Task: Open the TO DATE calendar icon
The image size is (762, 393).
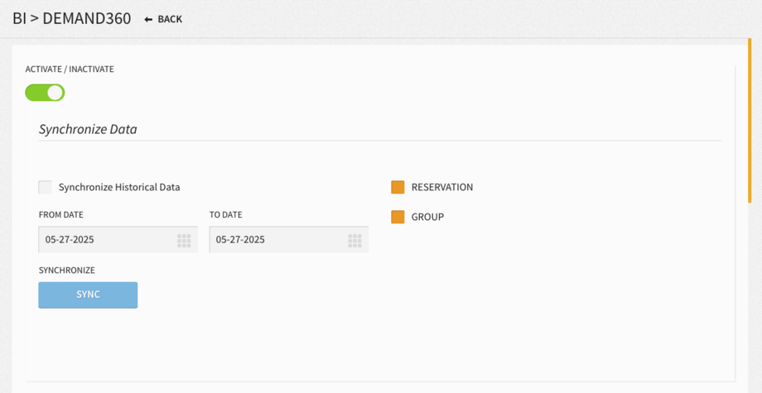Action: [x=354, y=240]
